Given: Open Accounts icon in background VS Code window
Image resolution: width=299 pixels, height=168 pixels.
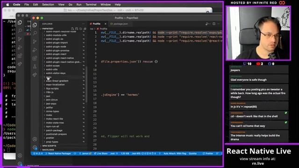Looking at the screenshot, I should click(x=20, y=155).
